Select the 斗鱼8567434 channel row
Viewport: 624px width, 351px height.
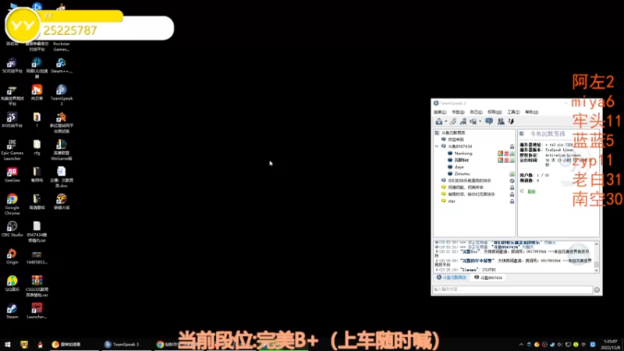474,147
